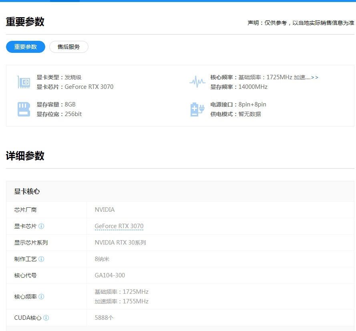Open info icon next to CUDA核心
This screenshot has height=331, width=356.
coord(46,318)
